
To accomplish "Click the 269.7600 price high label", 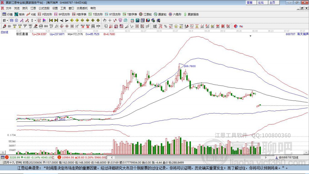I will [190, 66].
